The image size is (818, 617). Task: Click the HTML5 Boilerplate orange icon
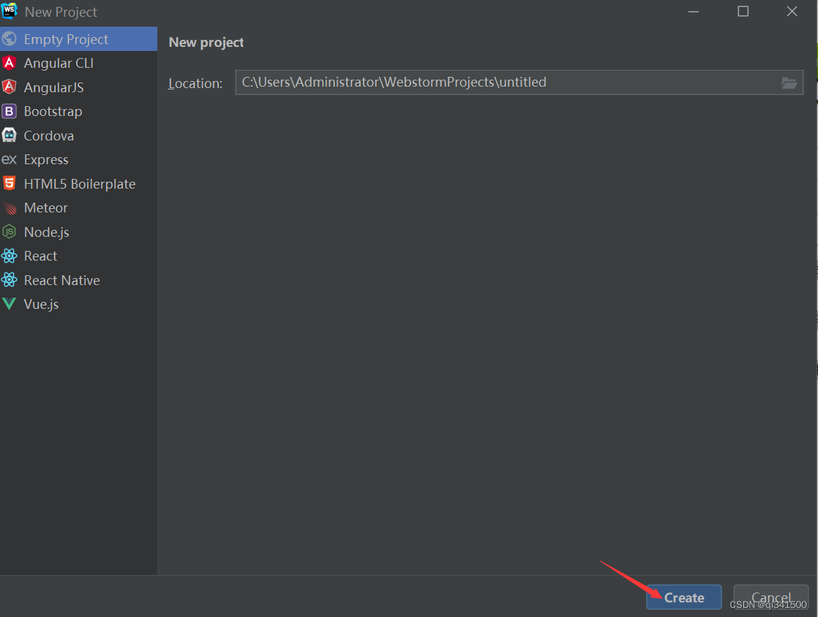9,183
